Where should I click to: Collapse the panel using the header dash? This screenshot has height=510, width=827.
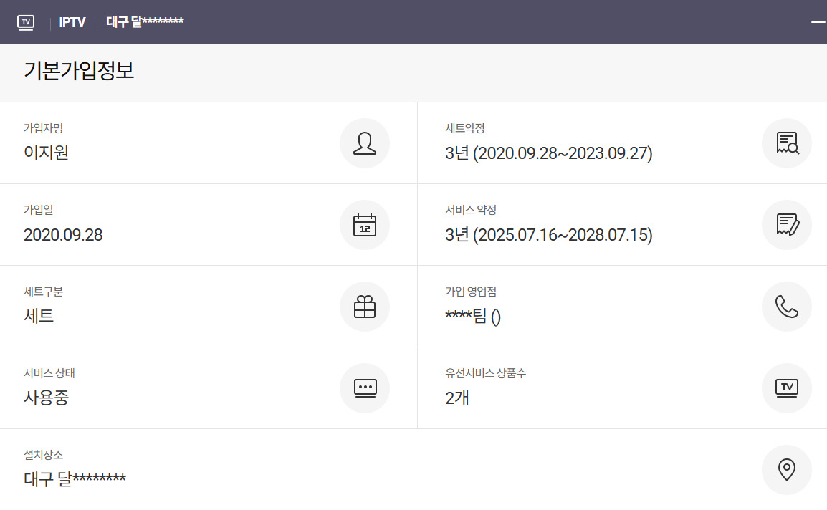[818, 22]
